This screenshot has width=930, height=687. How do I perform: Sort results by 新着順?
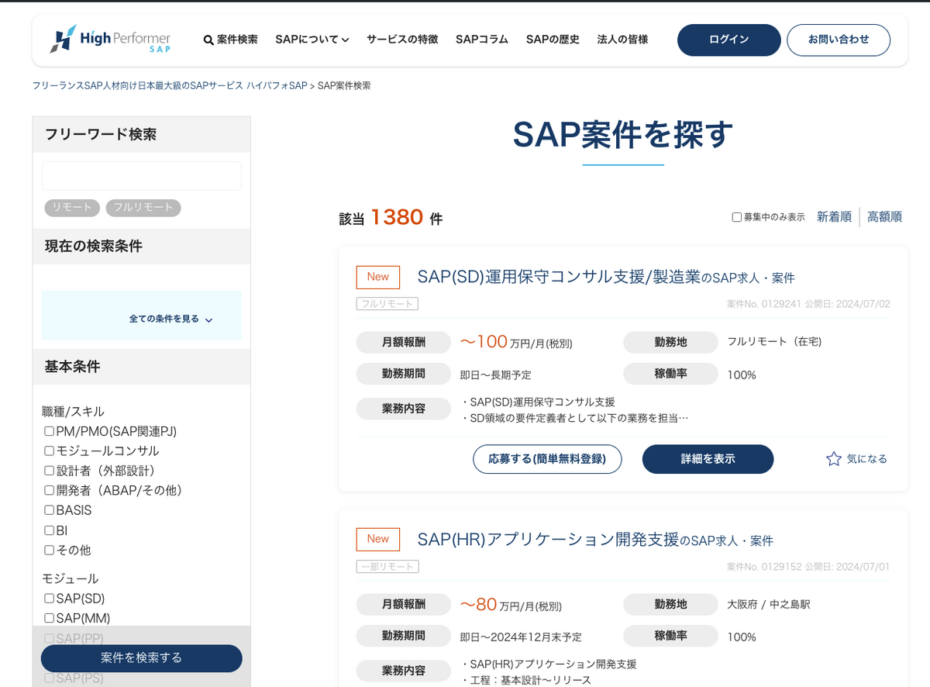coord(834,217)
